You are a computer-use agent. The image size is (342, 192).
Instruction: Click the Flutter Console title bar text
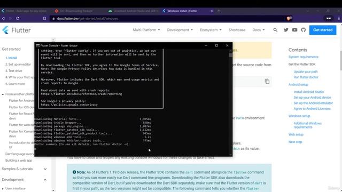[x=59, y=45]
